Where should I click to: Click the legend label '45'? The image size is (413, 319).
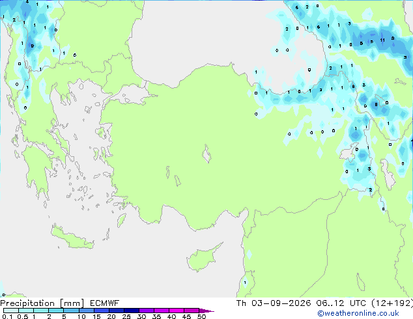[186, 316]
